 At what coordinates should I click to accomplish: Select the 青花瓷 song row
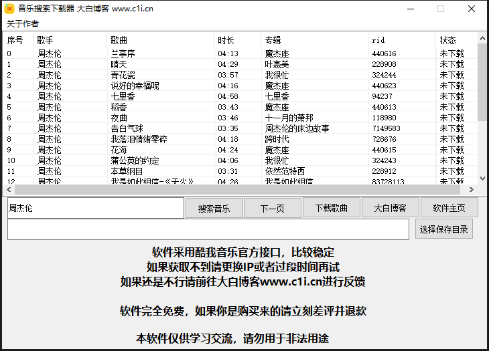123,75
